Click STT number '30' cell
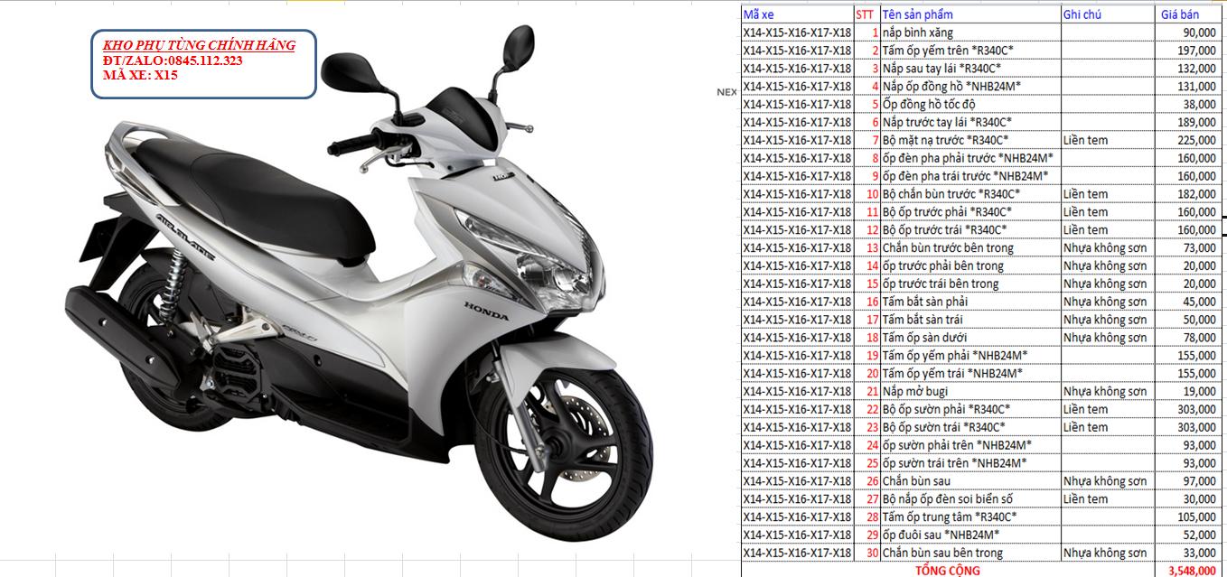This screenshot has width=1227, height=577. coord(866,553)
